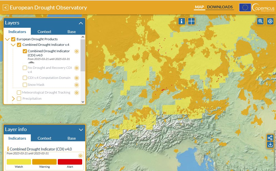Click the Layer info panel title
The width and height of the screenshot is (276, 171).
pos(16,129)
